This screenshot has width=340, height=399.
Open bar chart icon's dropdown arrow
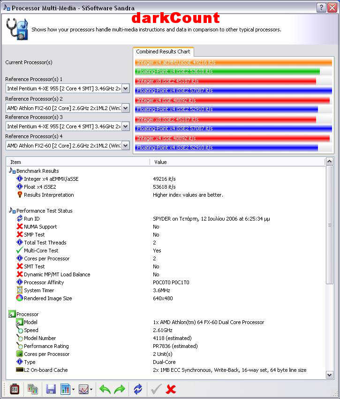74,389
